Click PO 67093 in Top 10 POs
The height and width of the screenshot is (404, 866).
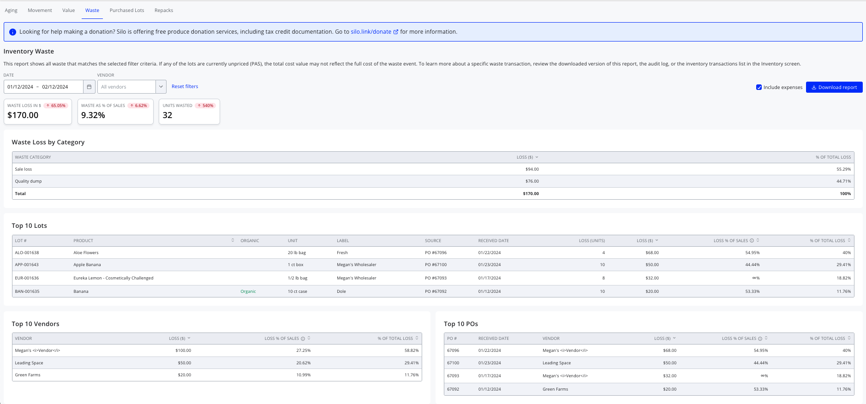click(x=453, y=376)
